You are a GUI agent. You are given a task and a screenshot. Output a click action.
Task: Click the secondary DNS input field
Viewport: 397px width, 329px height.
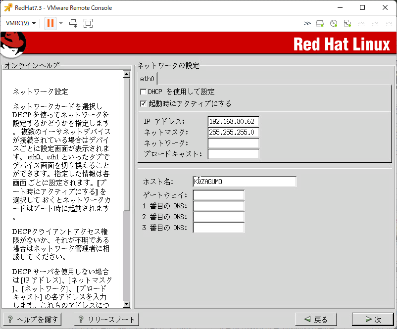coord(218,217)
